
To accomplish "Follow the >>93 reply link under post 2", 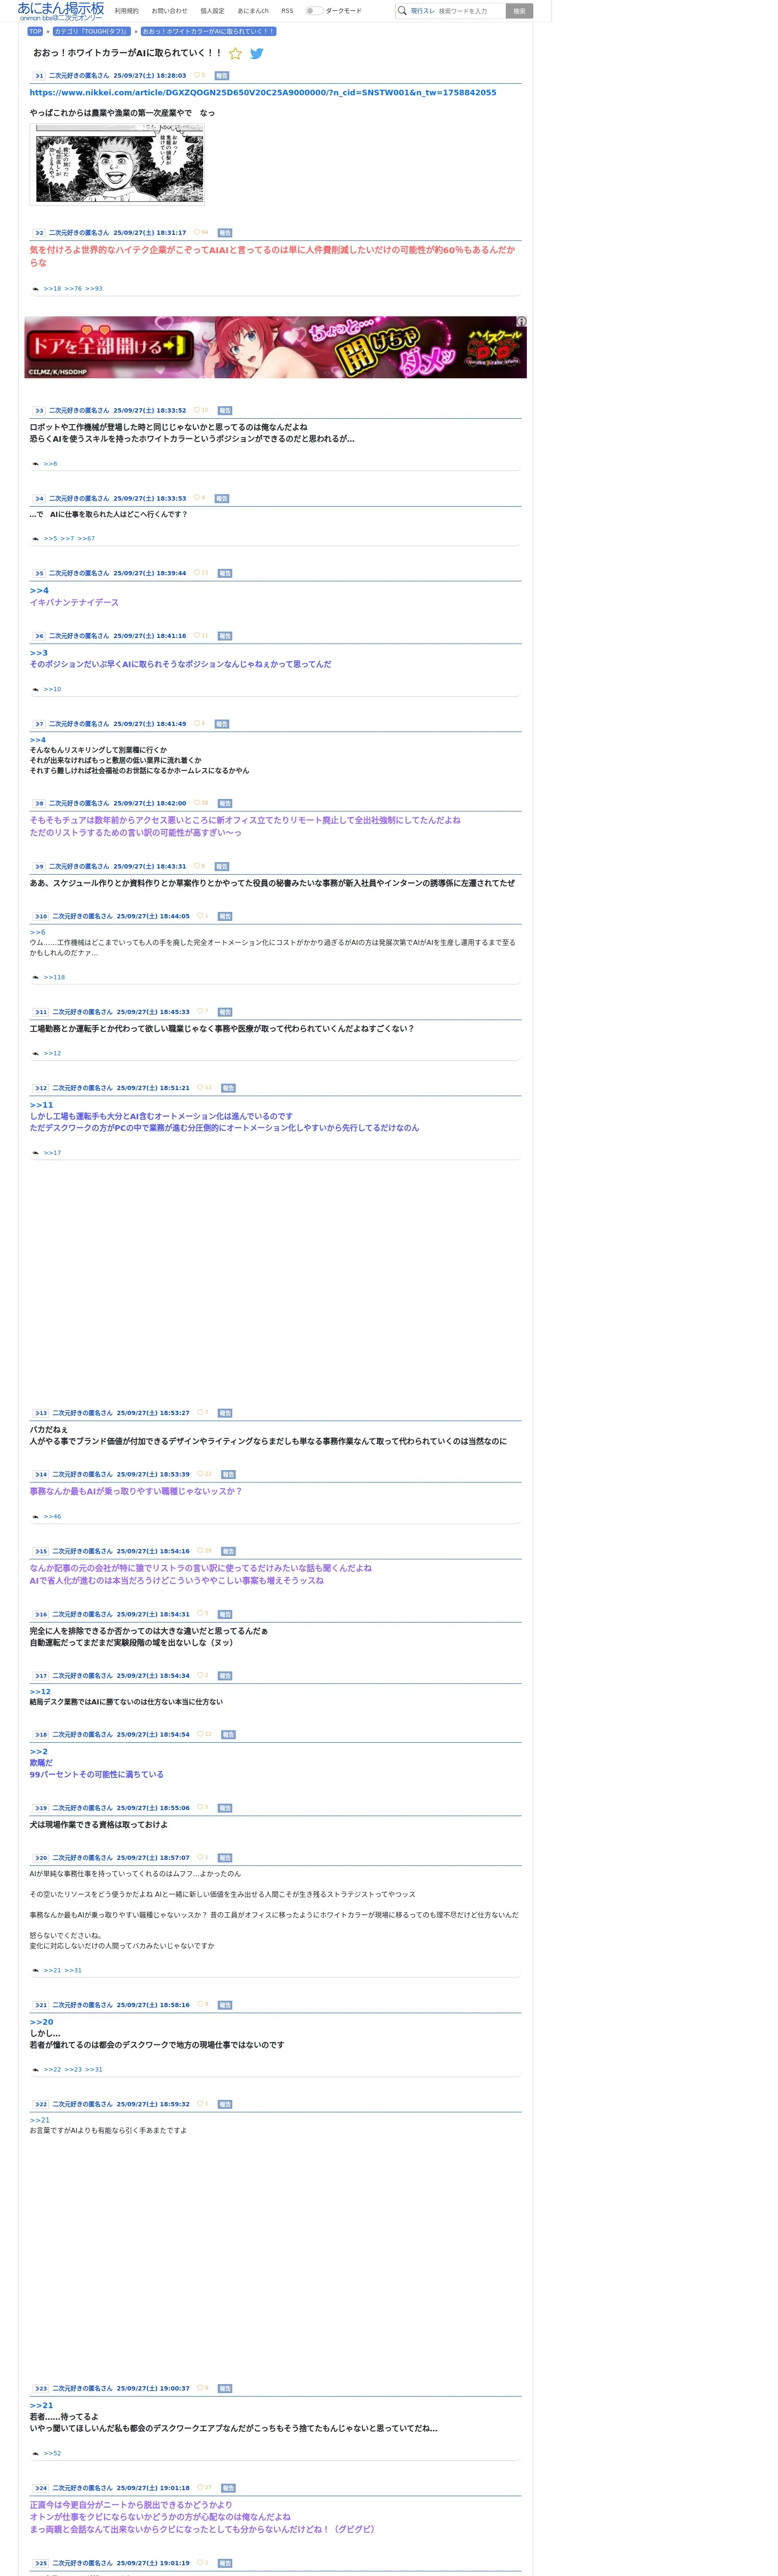I will pyautogui.click(x=94, y=289).
